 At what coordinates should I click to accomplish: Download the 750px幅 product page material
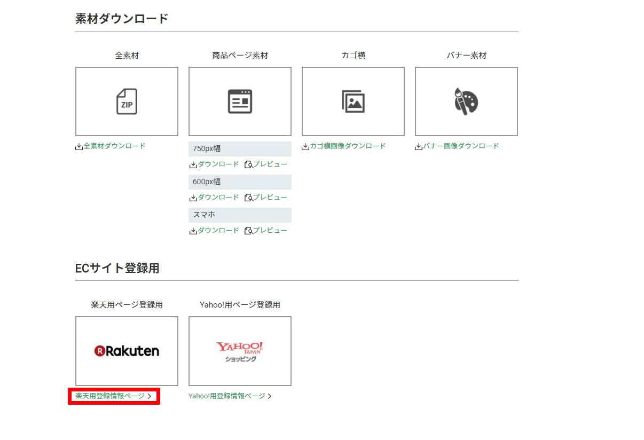coord(215,164)
